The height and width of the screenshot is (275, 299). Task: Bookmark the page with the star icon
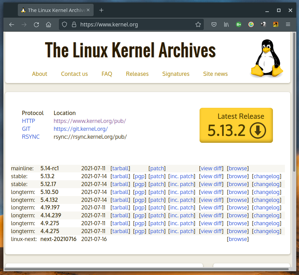click(x=198, y=24)
